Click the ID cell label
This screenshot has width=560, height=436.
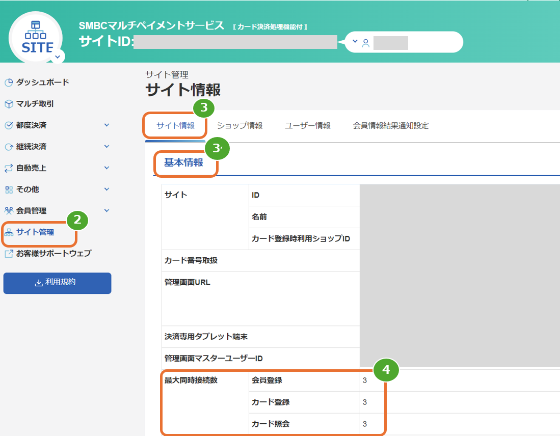tap(255, 195)
